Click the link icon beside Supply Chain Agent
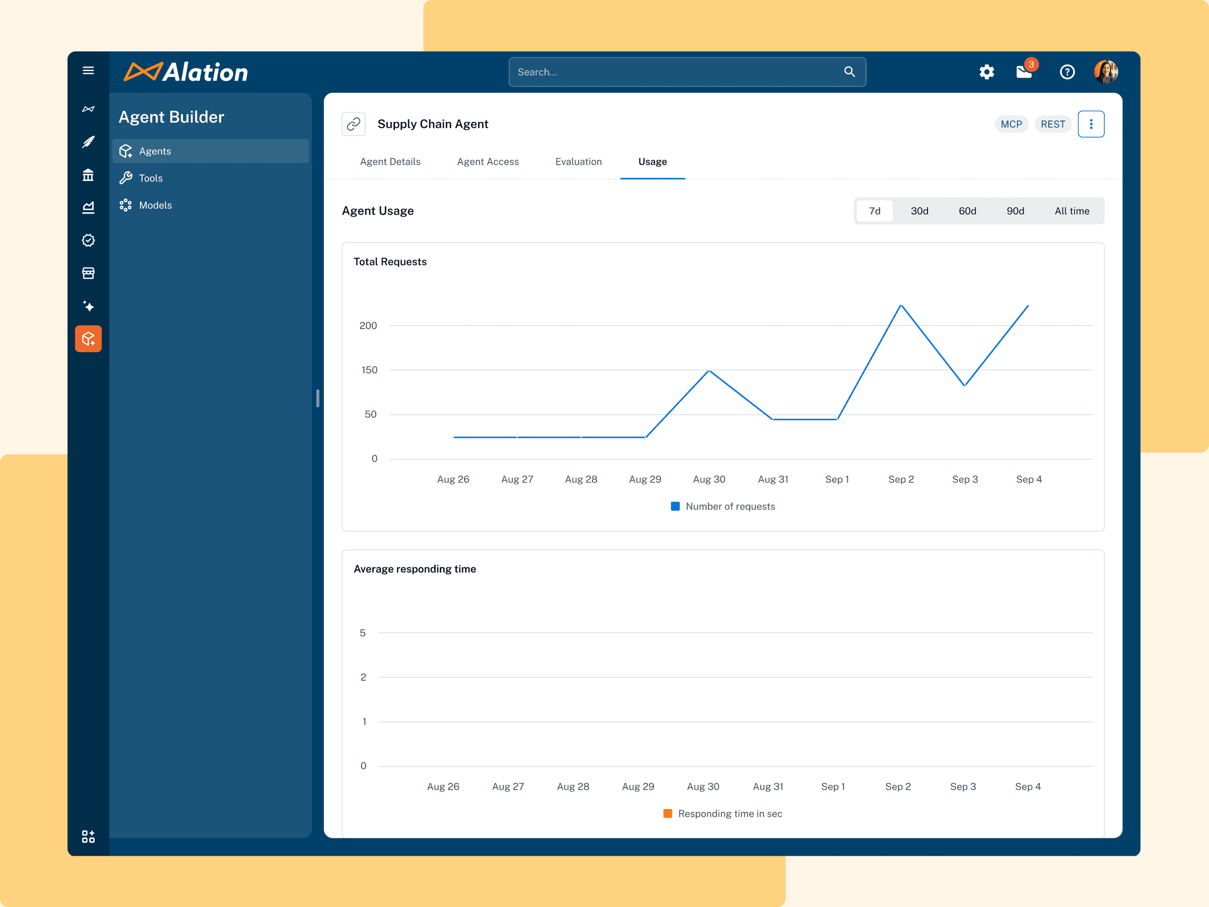This screenshot has width=1209, height=907. pyautogui.click(x=354, y=124)
